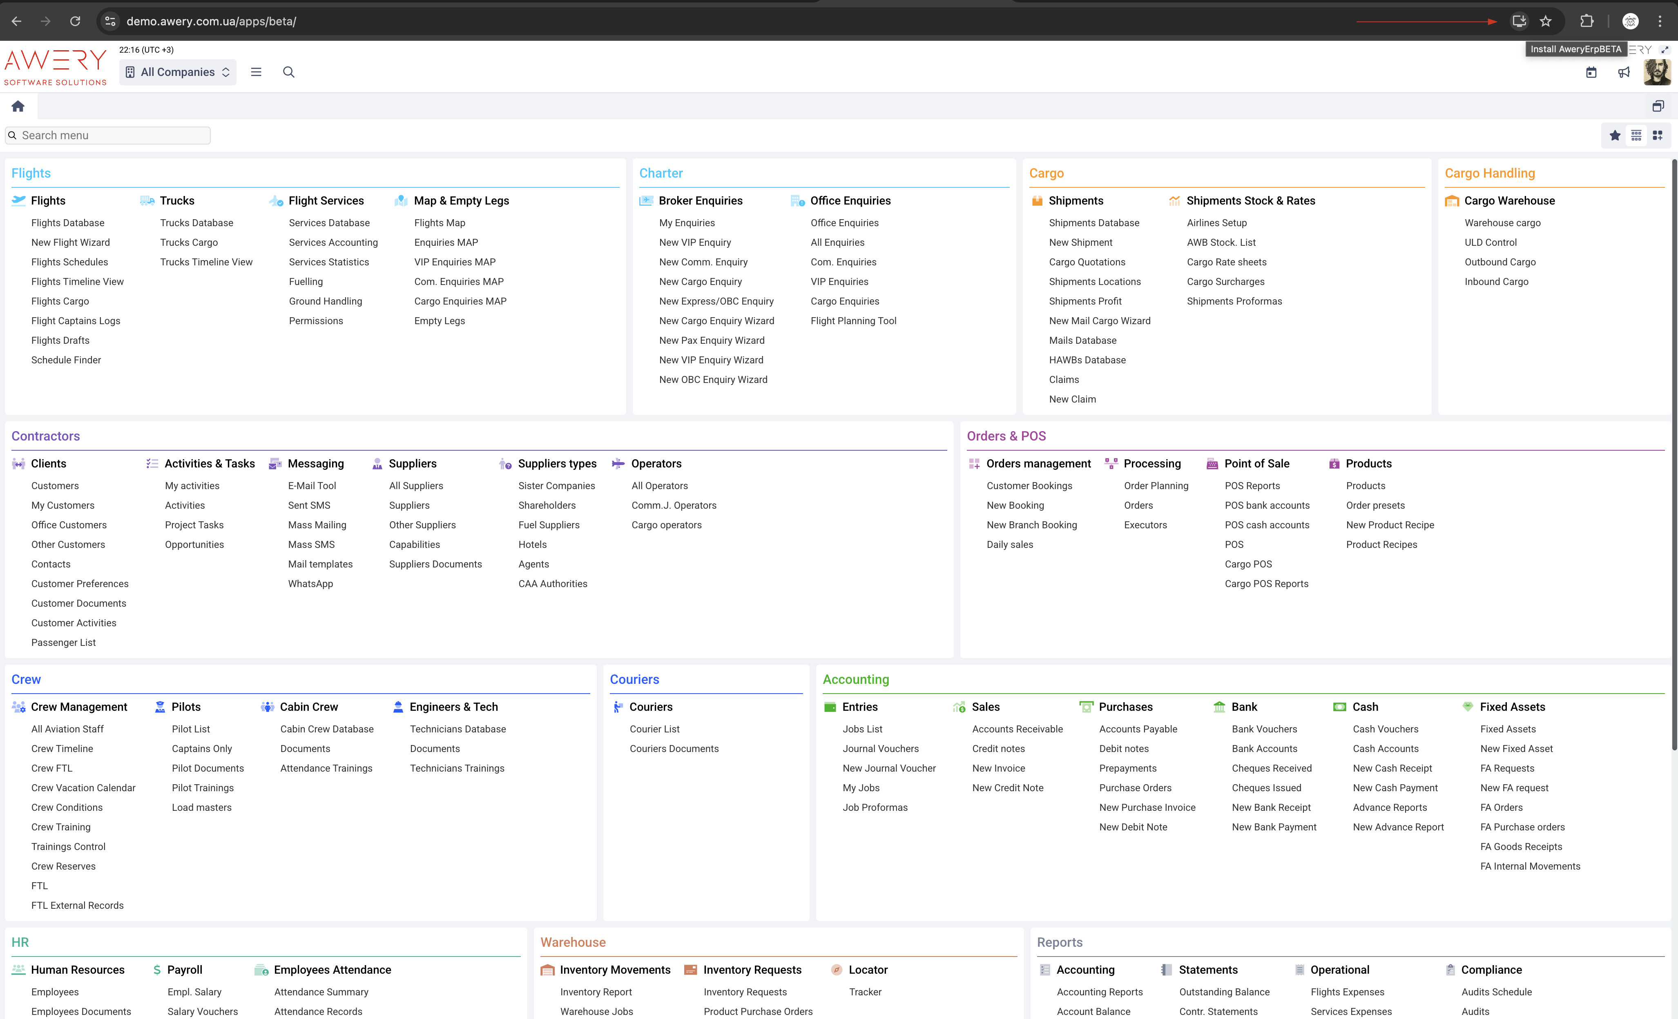This screenshot has height=1019, width=1678.
Task: Toggle favorites star view
Action: tap(1615, 136)
